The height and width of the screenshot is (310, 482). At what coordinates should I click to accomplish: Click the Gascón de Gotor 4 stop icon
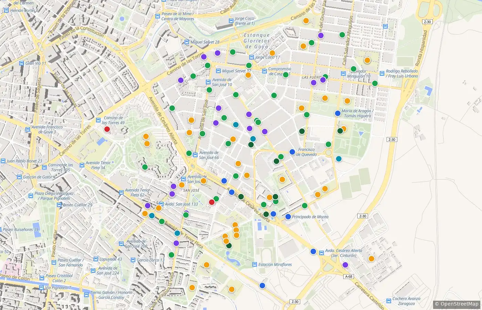tap(19, 177)
